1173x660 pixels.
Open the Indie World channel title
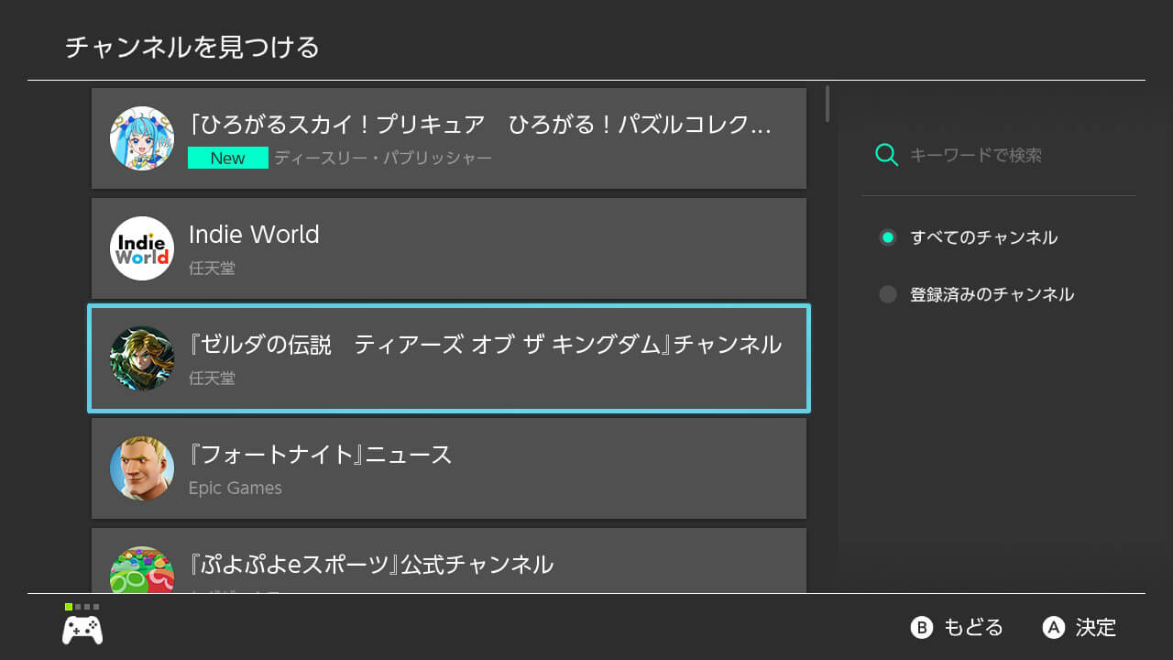click(254, 235)
